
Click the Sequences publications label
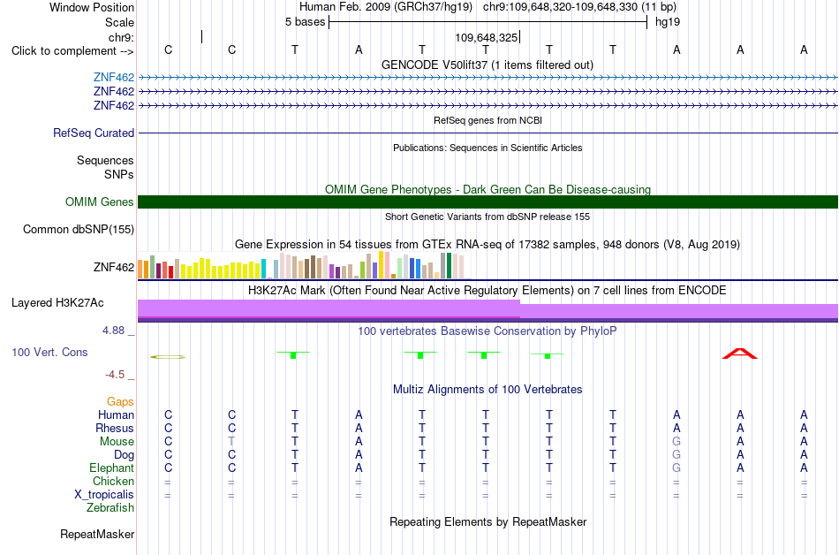click(x=105, y=160)
